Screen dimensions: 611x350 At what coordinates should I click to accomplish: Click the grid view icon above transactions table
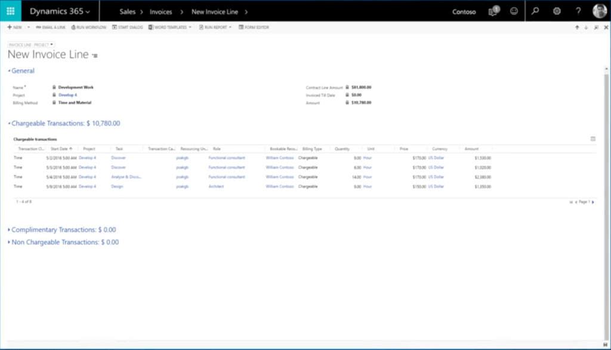click(x=593, y=139)
